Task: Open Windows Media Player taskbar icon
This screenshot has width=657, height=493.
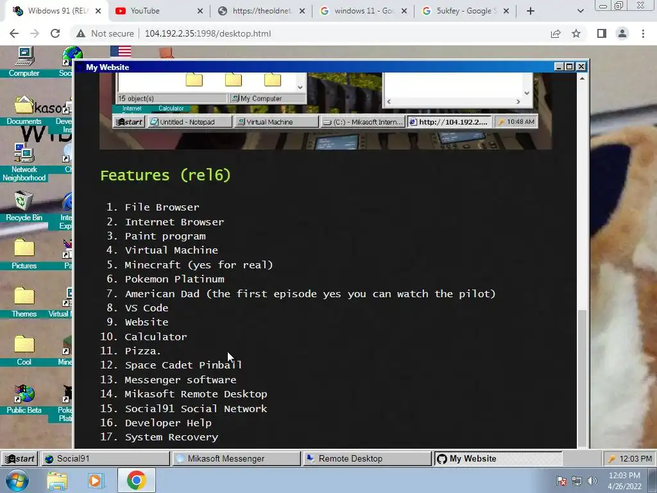Action: tap(95, 481)
